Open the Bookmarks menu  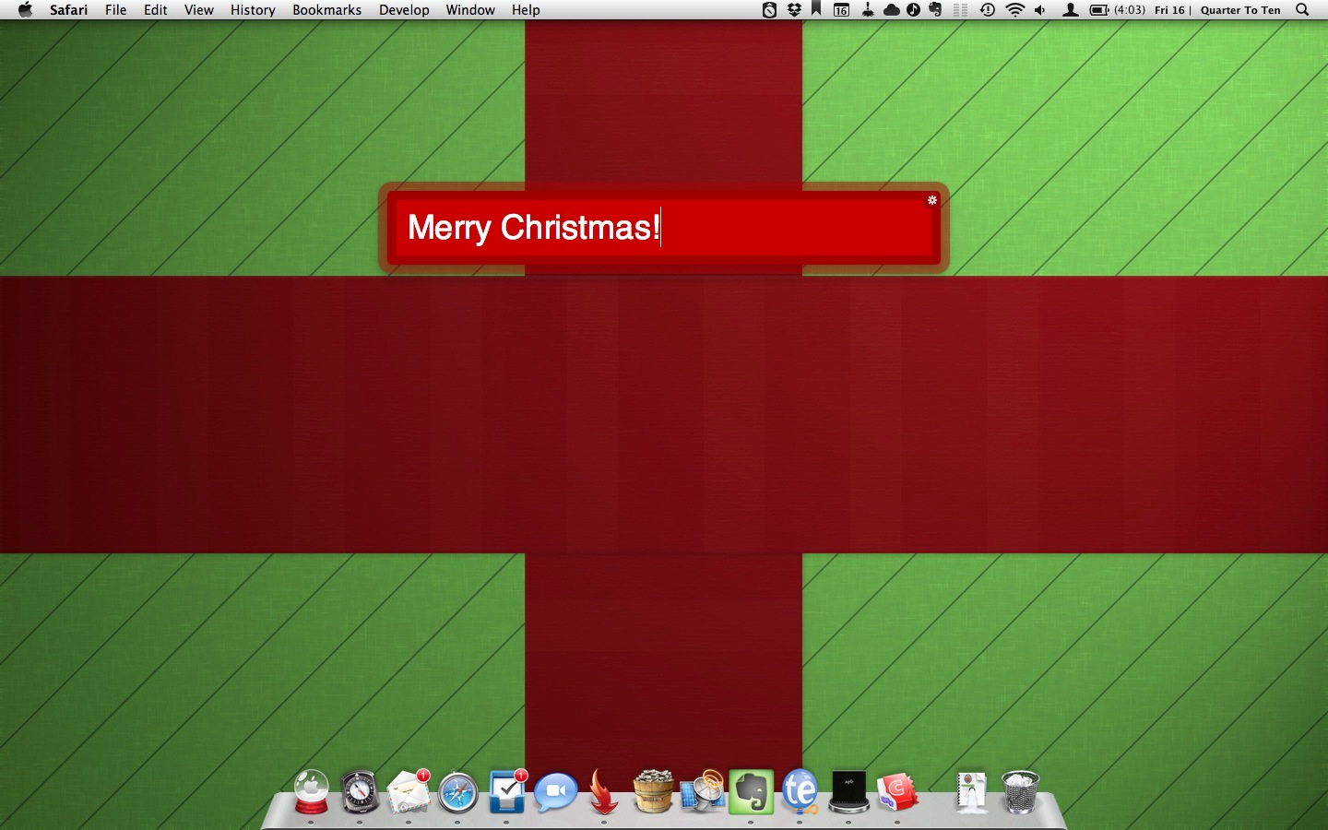327,10
